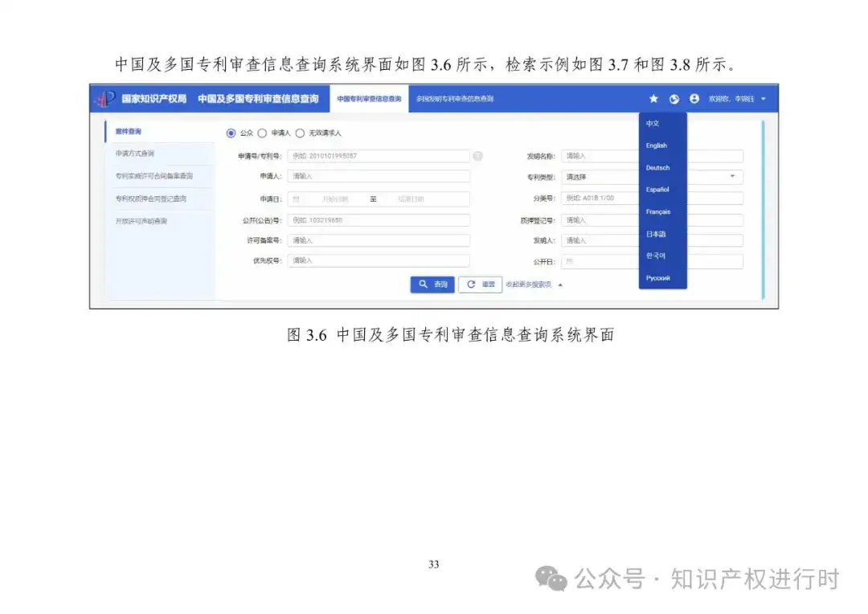Click the 开始日期 start date field
868x614 pixels.
point(334,199)
